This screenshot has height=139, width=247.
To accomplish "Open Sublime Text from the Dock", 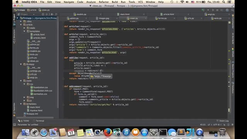I will 181,132.
